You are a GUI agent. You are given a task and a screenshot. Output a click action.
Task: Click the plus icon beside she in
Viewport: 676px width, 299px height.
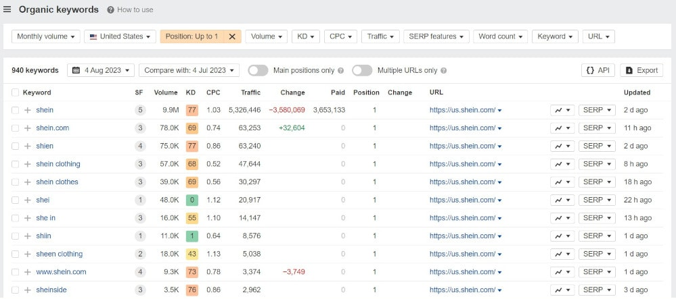pyautogui.click(x=28, y=218)
